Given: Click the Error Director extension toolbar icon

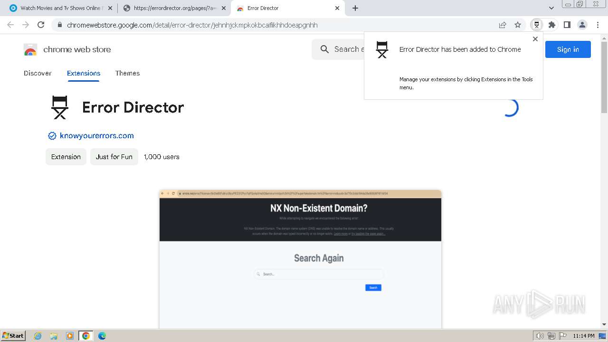Looking at the screenshot, I should pos(537,25).
